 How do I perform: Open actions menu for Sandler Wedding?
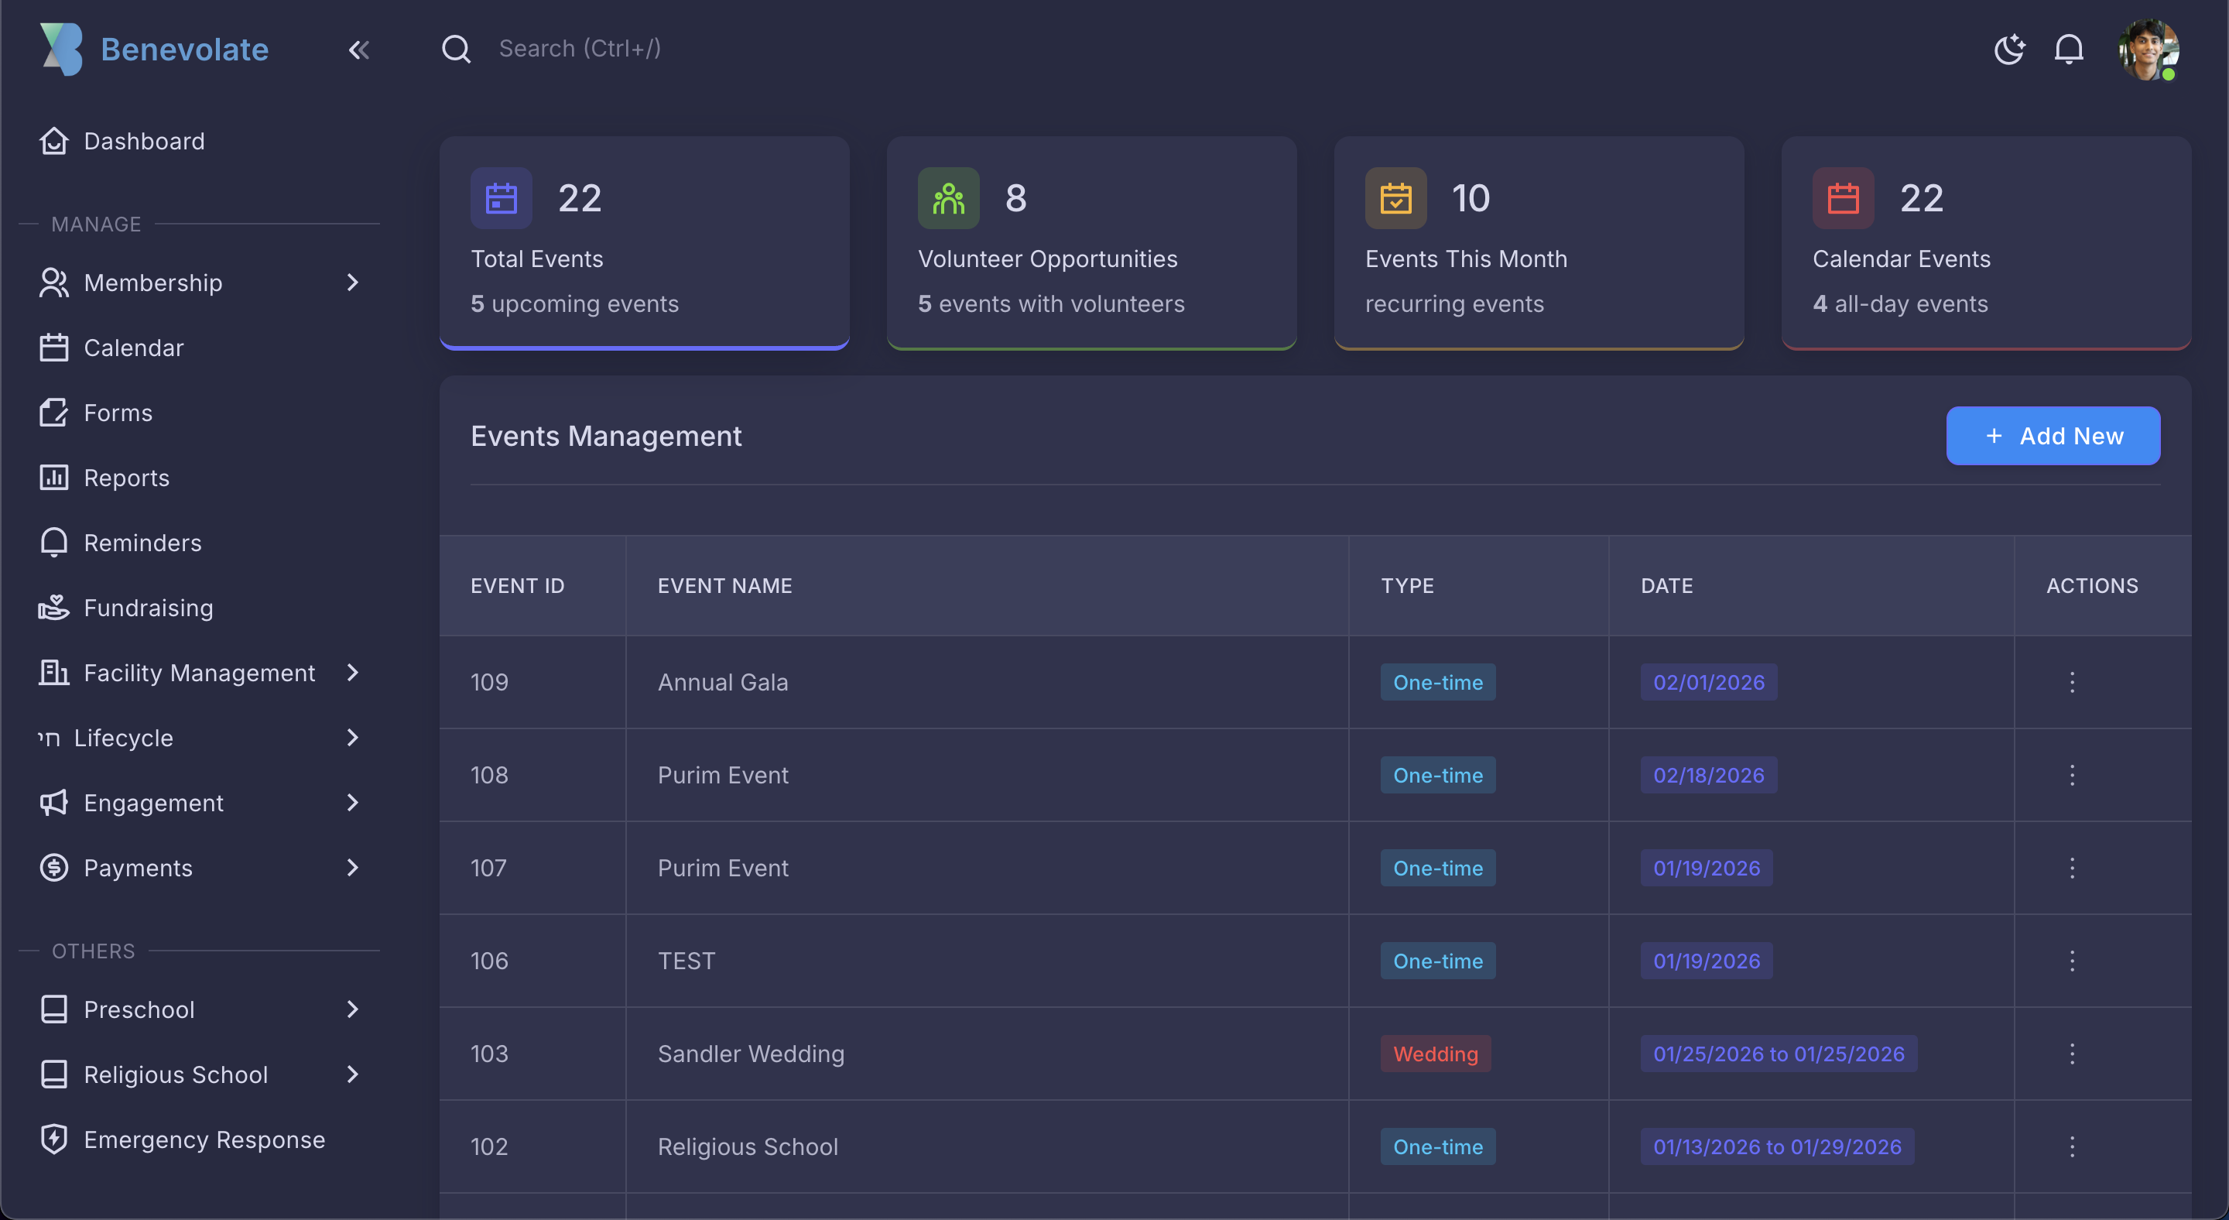tap(2072, 1053)
